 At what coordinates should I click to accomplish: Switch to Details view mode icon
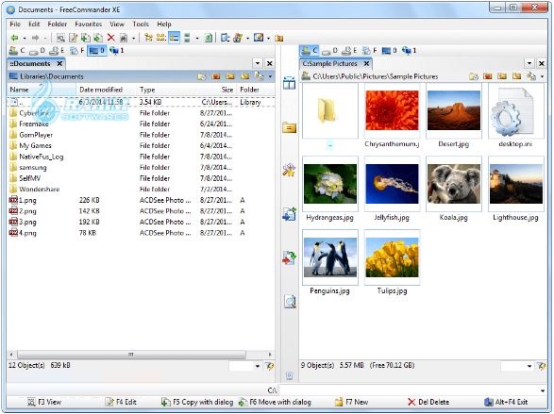[175, 38]
